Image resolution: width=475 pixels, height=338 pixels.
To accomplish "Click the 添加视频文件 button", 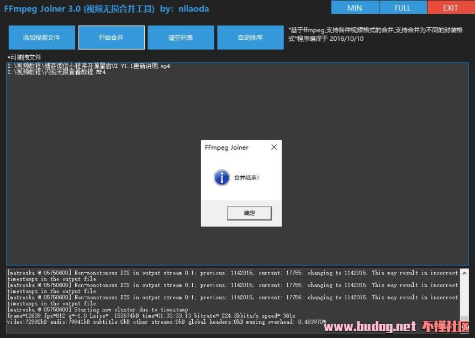I will [x=42, y=38].
